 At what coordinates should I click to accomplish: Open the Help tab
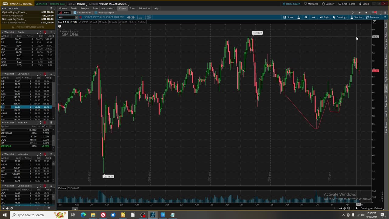click(156, 9)
